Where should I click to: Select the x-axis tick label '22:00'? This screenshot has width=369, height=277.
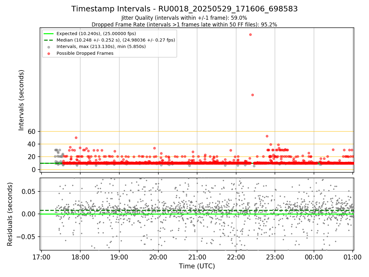tap(236, 257)
